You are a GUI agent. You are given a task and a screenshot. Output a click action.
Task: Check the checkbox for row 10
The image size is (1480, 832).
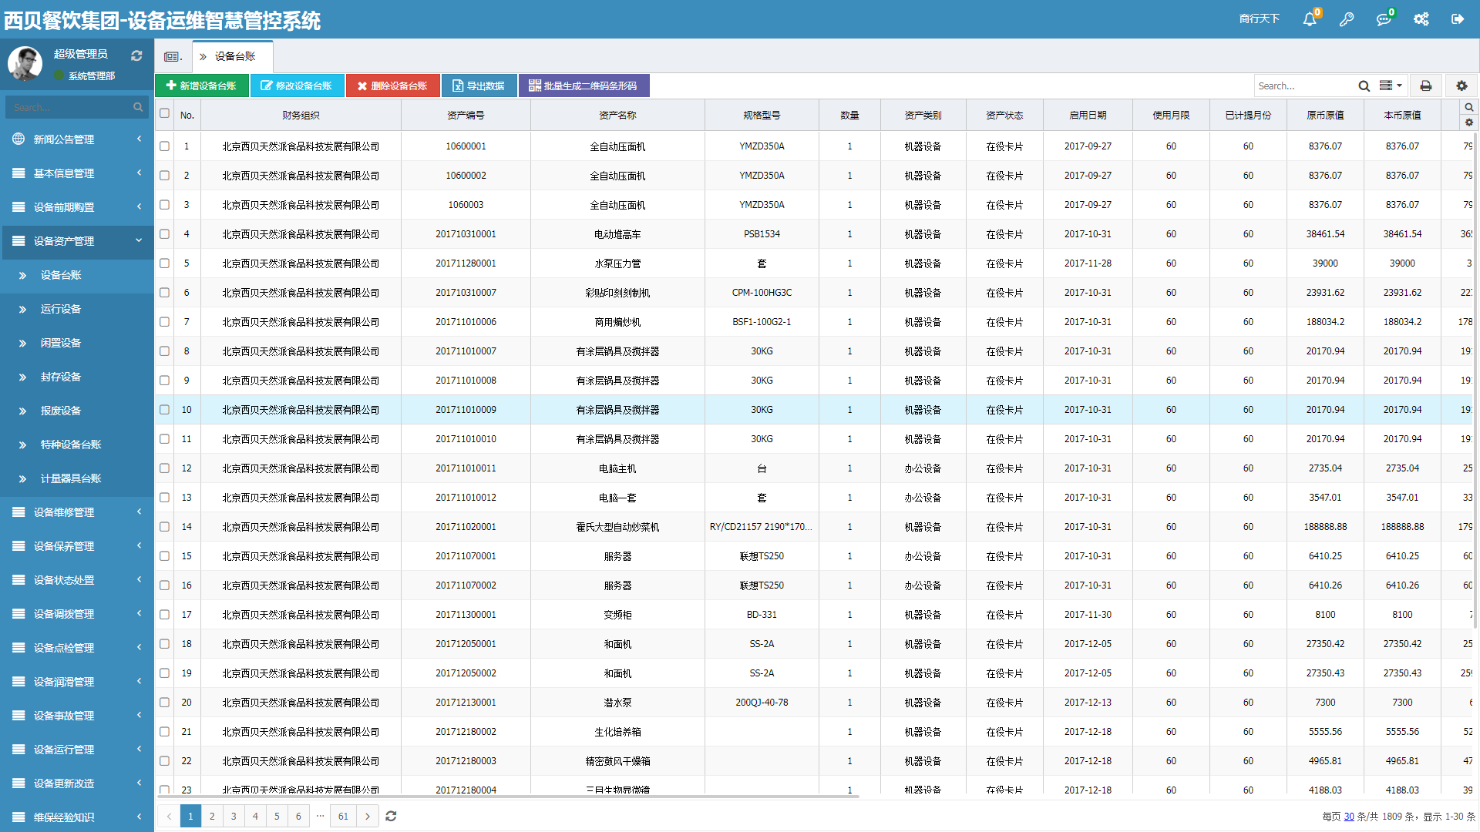pos(164,410)
